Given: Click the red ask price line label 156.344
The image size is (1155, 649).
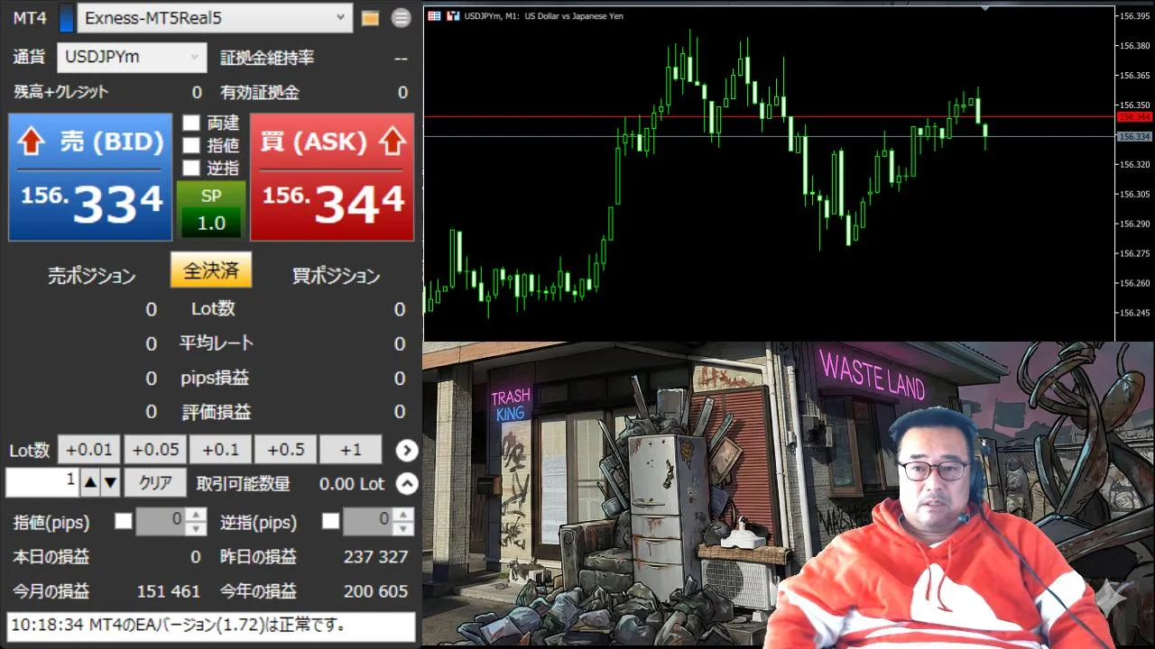Looking at the screenshot, I should click(1134, 116).
